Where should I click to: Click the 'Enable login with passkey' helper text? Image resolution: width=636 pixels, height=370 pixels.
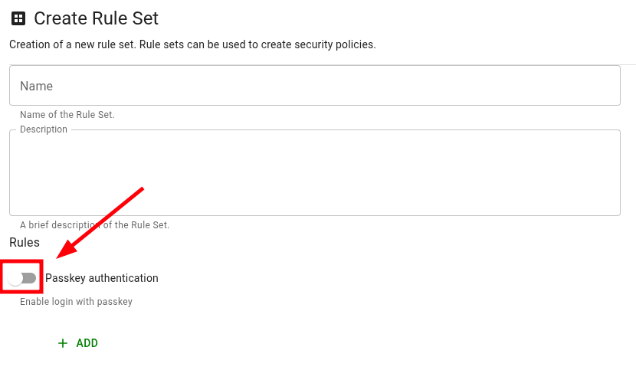tap(76, 302)
